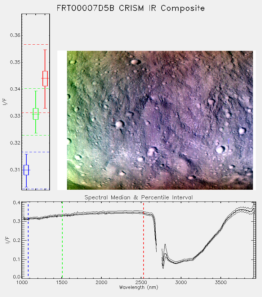Click the large bright crater at image top
262x297 pixels.
(x=135, y=62)
